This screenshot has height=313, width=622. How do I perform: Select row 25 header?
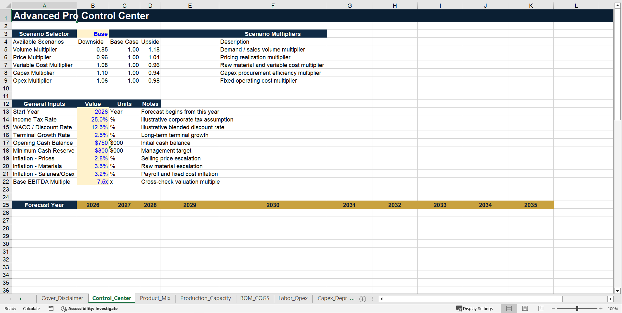click(x=6, y=205)
